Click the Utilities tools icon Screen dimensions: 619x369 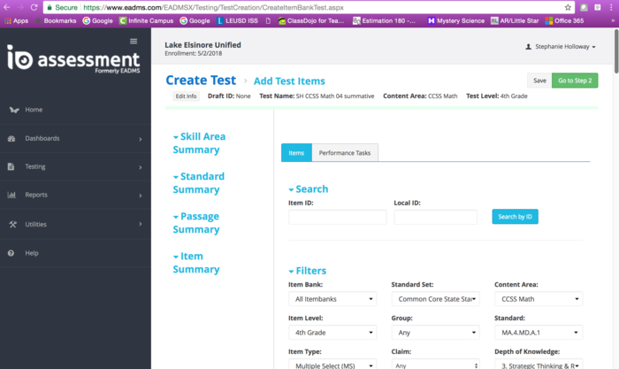[12, 224]
